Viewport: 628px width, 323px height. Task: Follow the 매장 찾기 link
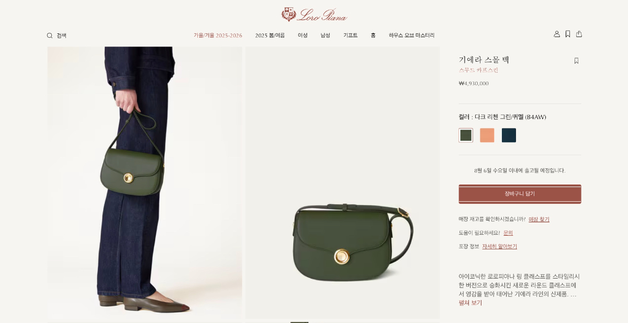tap(539, 220)
